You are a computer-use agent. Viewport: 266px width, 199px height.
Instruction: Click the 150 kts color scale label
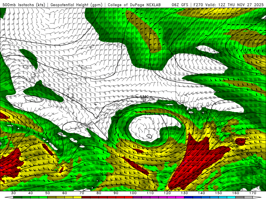[218, 193]
